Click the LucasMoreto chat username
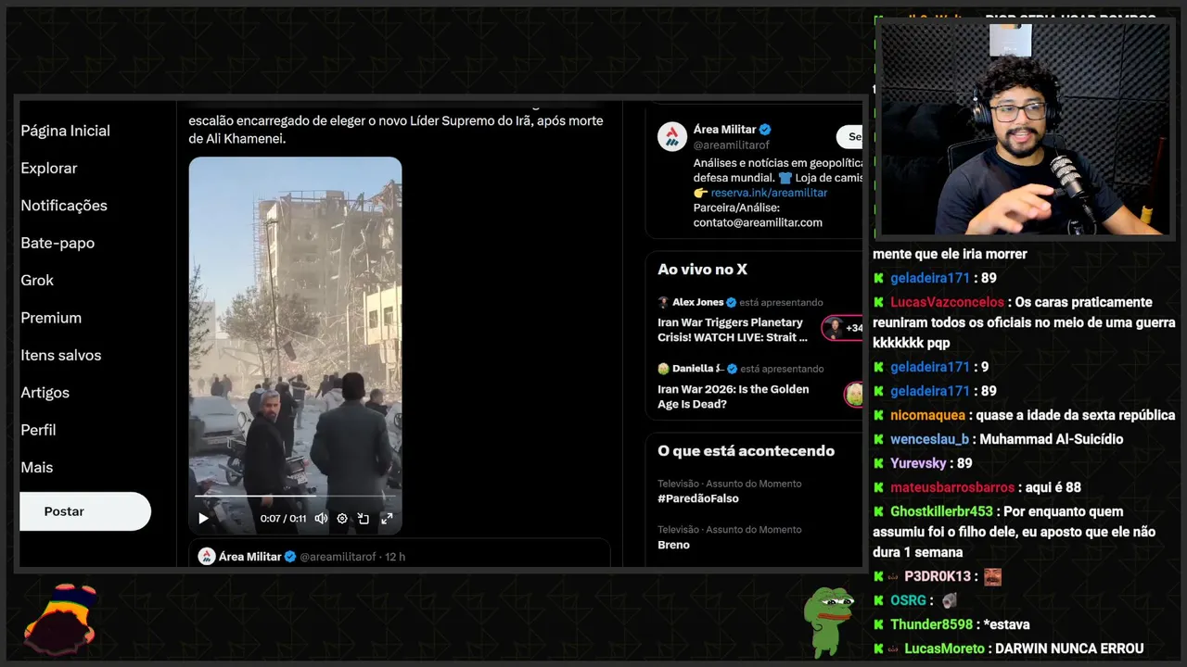 944,648
